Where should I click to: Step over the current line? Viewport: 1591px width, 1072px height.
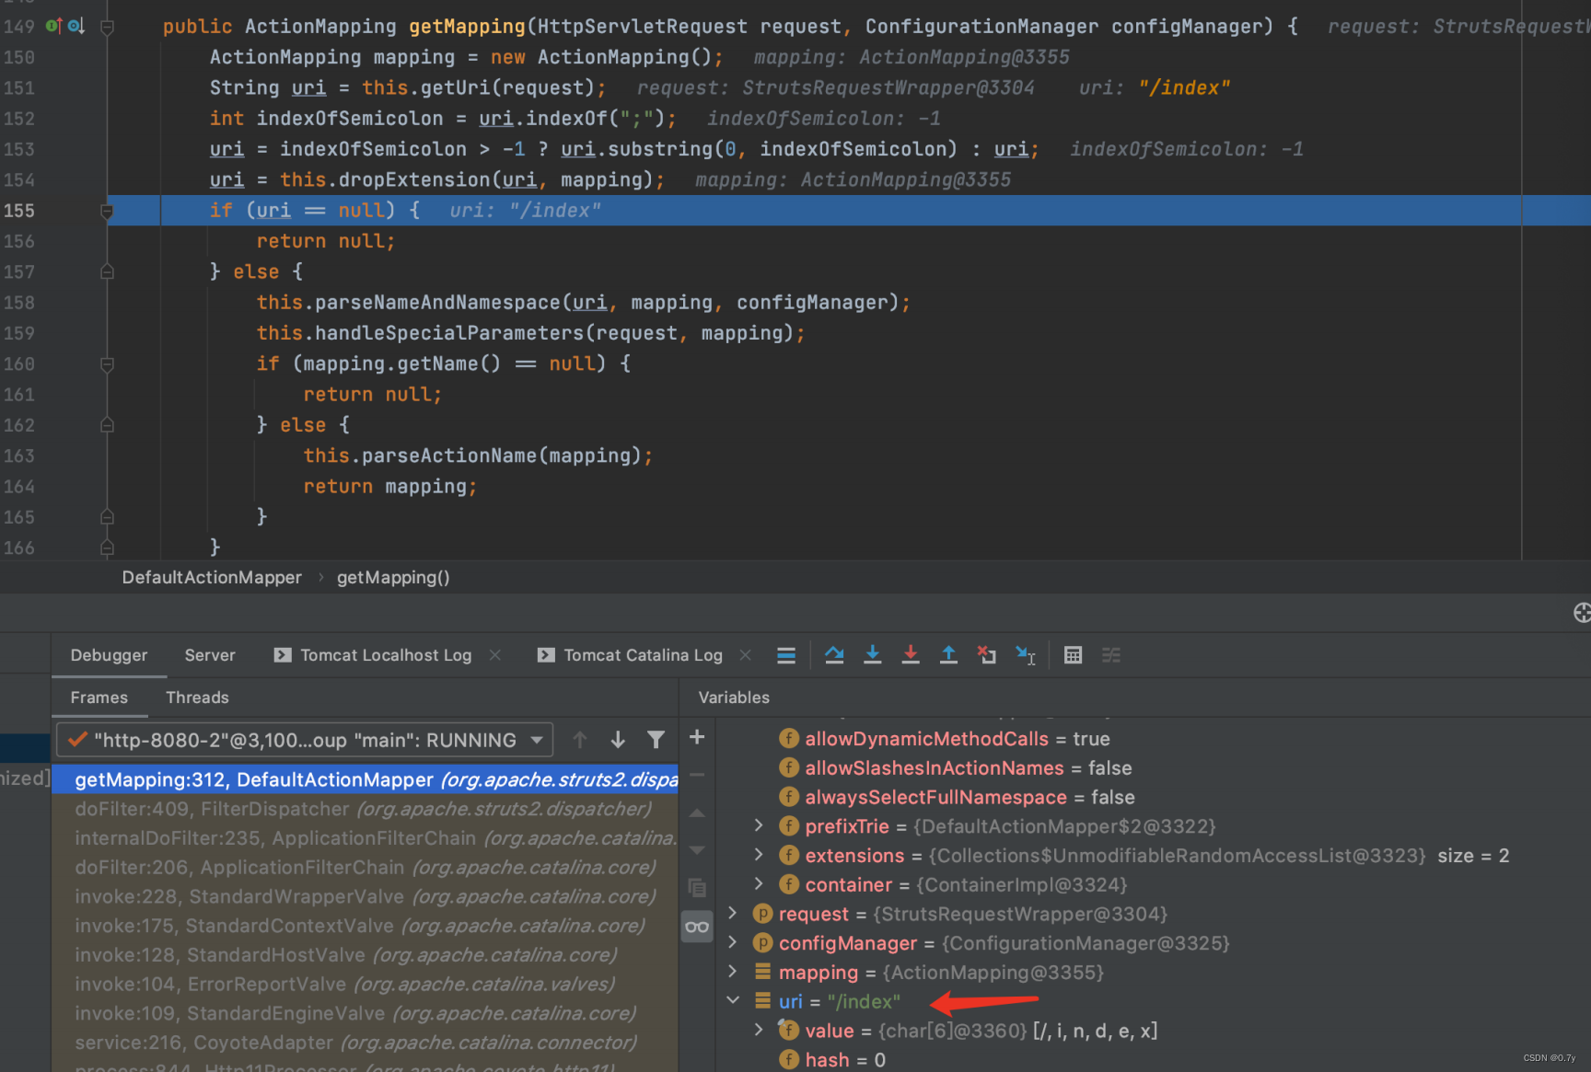834,654
